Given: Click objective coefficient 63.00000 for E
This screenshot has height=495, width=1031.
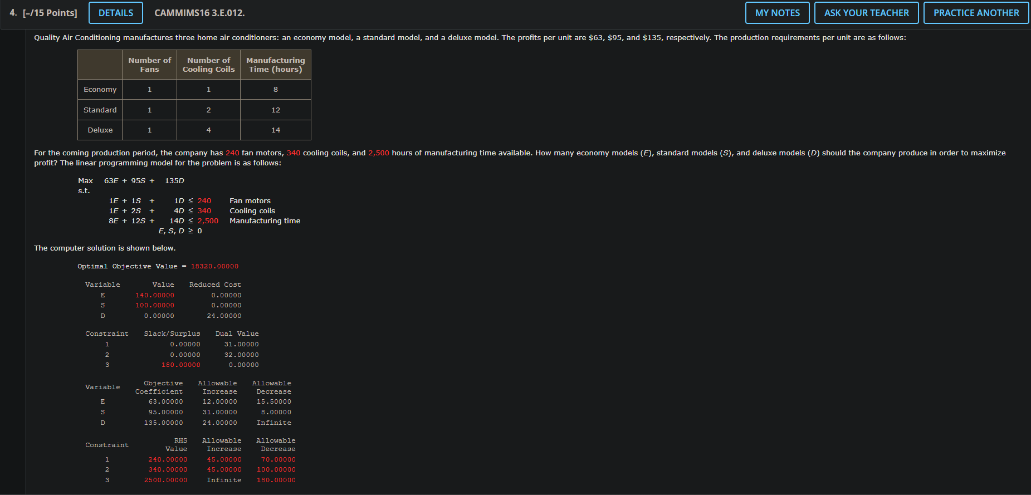Looking at the screenshot, I should tap(165, 401).
